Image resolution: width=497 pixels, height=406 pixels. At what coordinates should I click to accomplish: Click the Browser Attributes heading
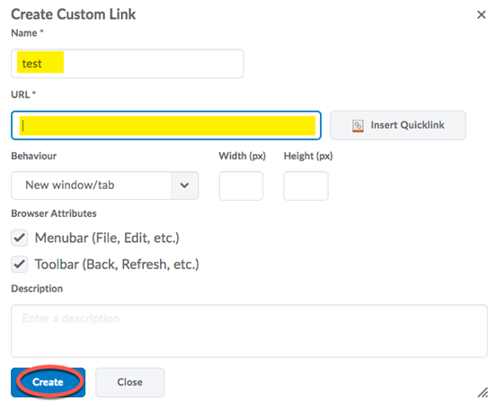pos(54,213)
